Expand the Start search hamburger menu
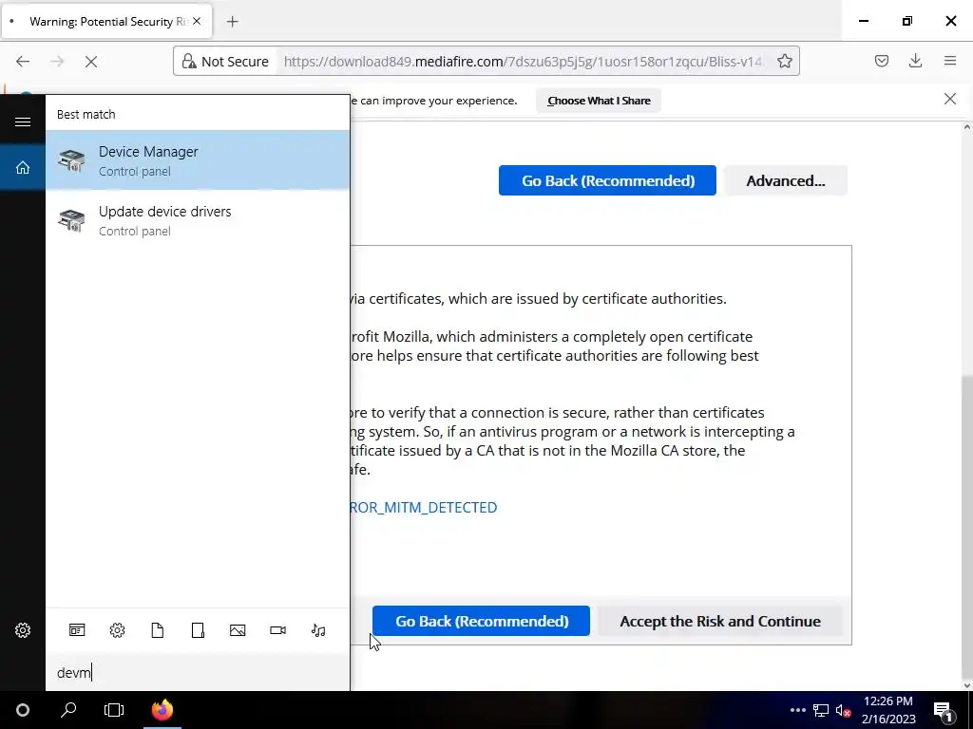 pos(23,121)
